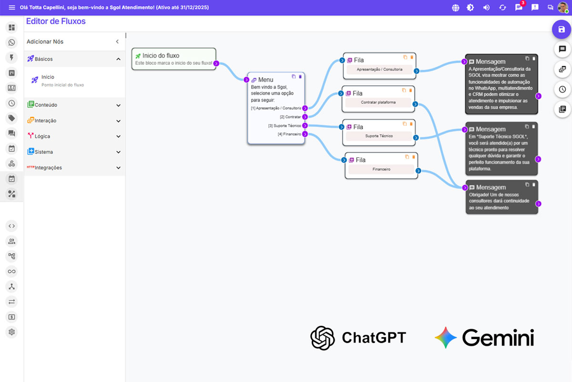
Task: Open the tags icon in sidebar
Action: [x=12, y=118]
